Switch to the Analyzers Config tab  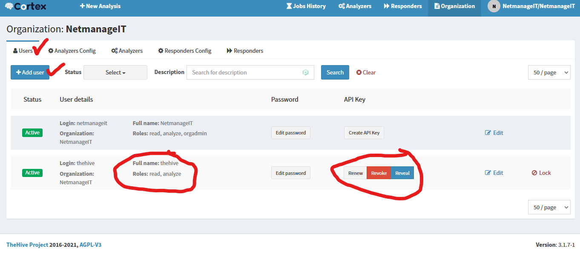pos(72,51)
